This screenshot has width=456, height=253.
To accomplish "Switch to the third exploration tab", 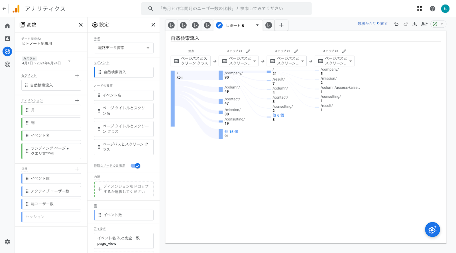I will 195,25.
